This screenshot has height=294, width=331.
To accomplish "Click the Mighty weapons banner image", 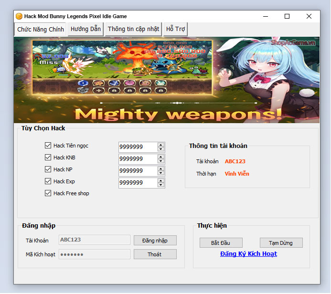I will point(167,80).
